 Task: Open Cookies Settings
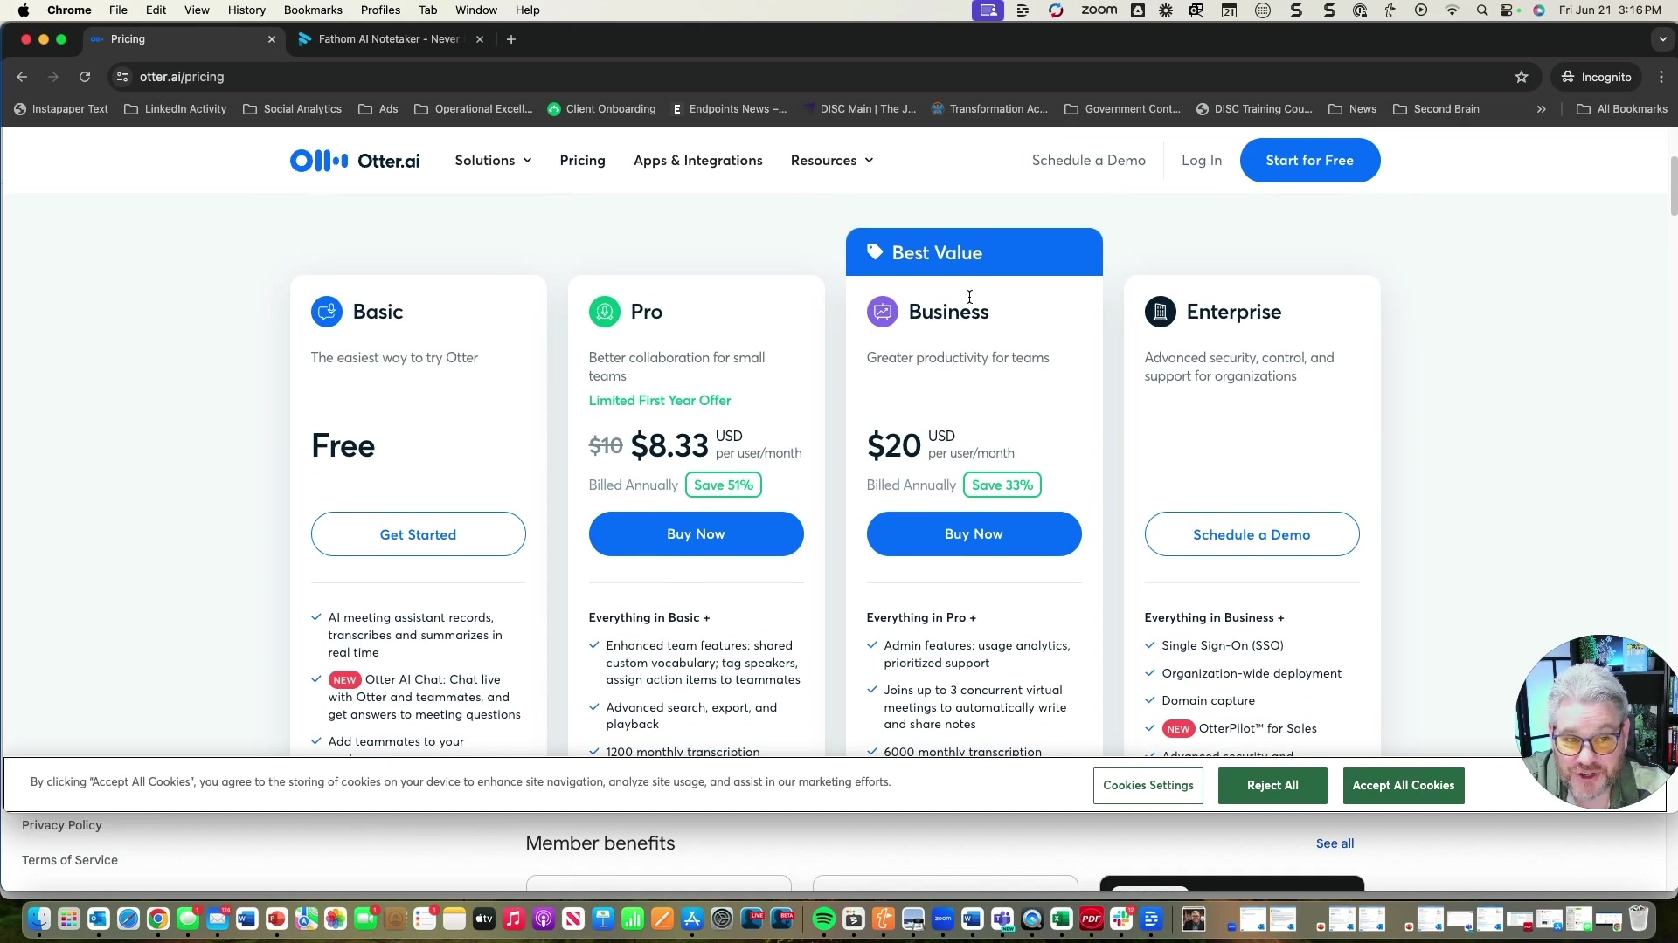click(1148, 786)
